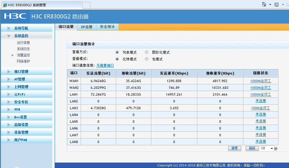Collapse the 系统监控 arrow icon
The height and width of the screenshot is (168, 289).
pyautogui.click(x=8, y=36)
